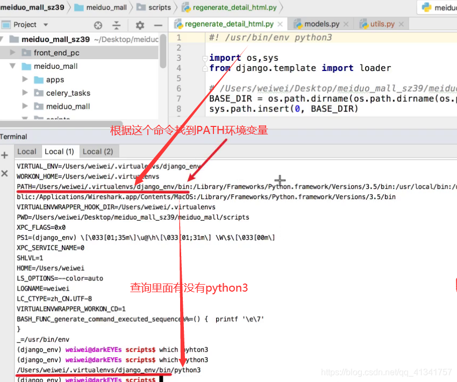Click the project tree horizontal scrollbar
Screen dimensions: 457x382
[61, 124]
